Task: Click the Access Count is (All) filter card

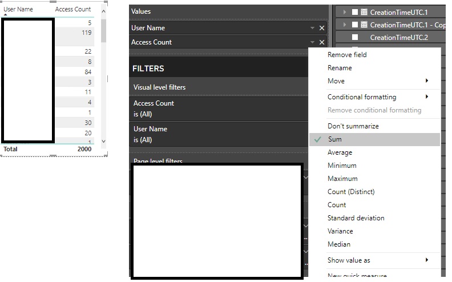Action: pyautogui.click(x=219, y=108)
